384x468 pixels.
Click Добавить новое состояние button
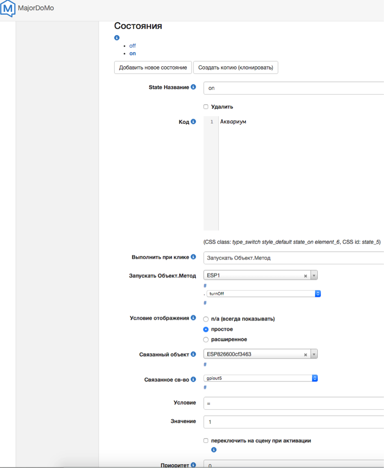(x=153, y=67)
